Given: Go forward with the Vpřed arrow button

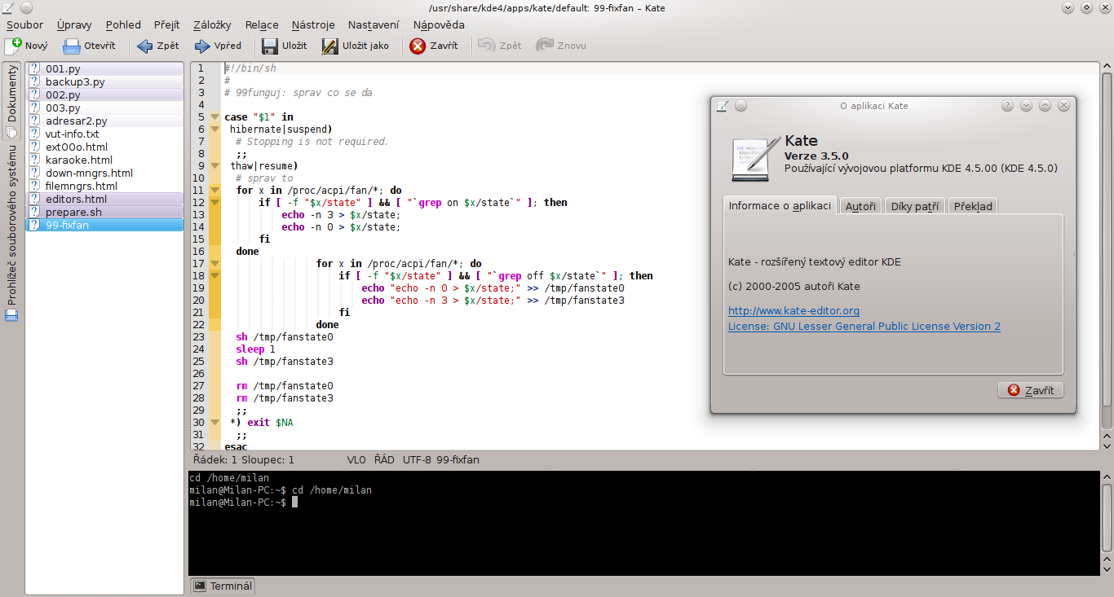Looking at the screenshot, I should click(218, 46).
